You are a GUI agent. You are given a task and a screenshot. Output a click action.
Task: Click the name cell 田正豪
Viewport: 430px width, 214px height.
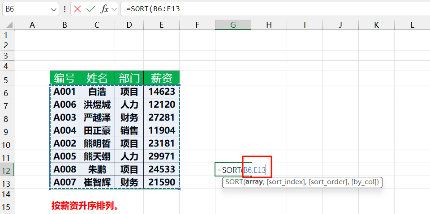97,130
